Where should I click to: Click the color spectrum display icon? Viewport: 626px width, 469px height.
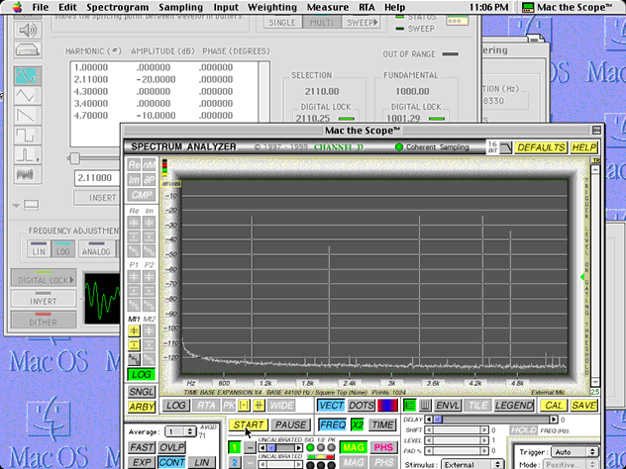pos(387,406)
